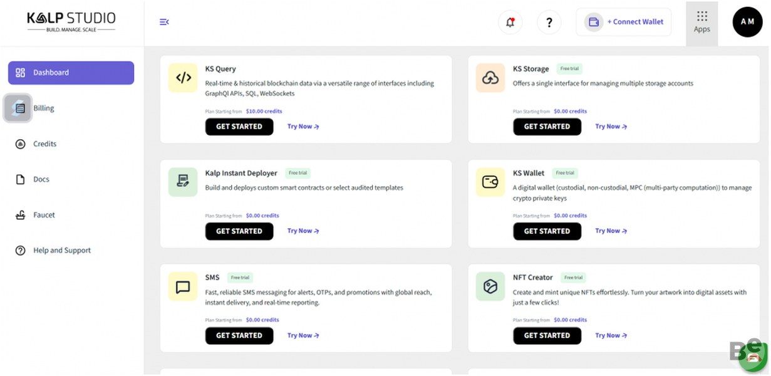This screenshot has width=771, height=376.
Task: Open the Apps grid menu
Action: 701,22
